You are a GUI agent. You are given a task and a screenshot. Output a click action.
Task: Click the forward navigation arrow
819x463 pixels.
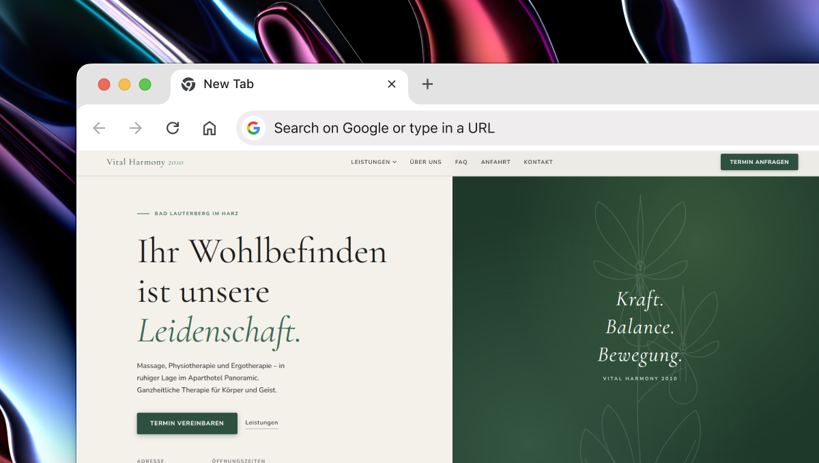(x=136, y=128)
